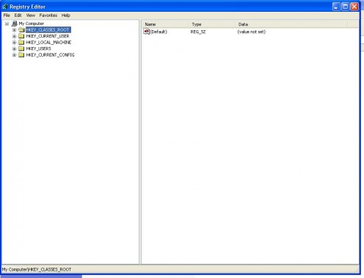Open the View menu
This screenshot has height=278, width=364.
tap(31, 15)
